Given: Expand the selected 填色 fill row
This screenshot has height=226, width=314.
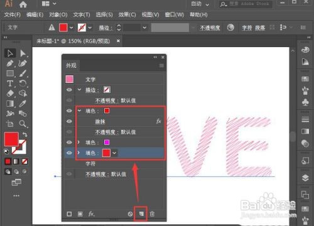Looking at the screenshot, I should pyautogui.click(x=78, y=153).
